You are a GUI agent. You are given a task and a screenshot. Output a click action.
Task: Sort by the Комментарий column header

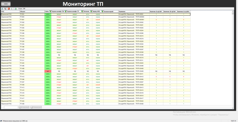111,12
